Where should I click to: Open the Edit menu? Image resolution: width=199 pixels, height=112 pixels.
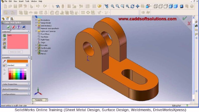[x=10, y=1]
